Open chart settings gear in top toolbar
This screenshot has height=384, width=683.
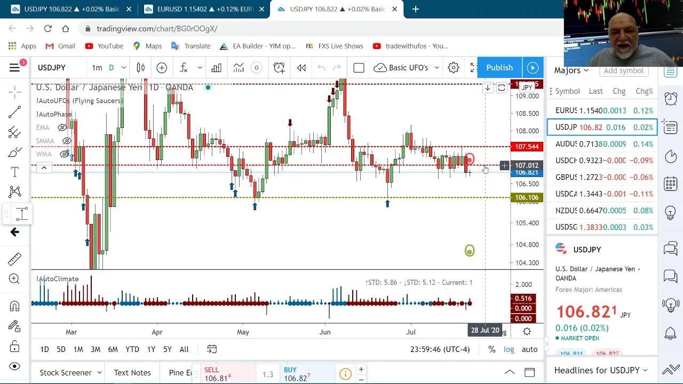[454, 68]
